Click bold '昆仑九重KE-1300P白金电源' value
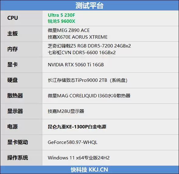Image resolution: width=179 pixels, height=174 pixels. click(77, 127)
